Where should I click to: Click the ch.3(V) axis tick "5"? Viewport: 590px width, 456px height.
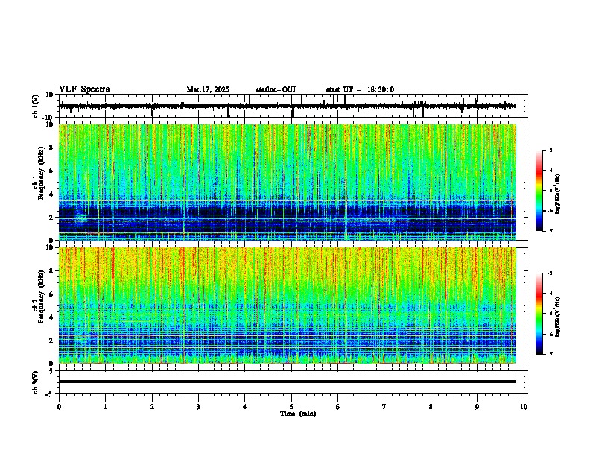tap(52, 371)
